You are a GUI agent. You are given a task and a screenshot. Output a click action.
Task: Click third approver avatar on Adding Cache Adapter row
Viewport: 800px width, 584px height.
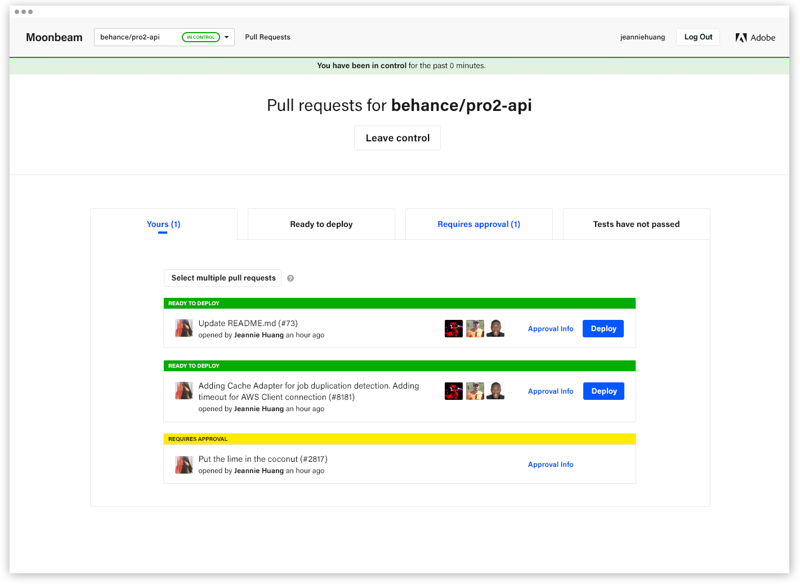click(x=495, y=391)
